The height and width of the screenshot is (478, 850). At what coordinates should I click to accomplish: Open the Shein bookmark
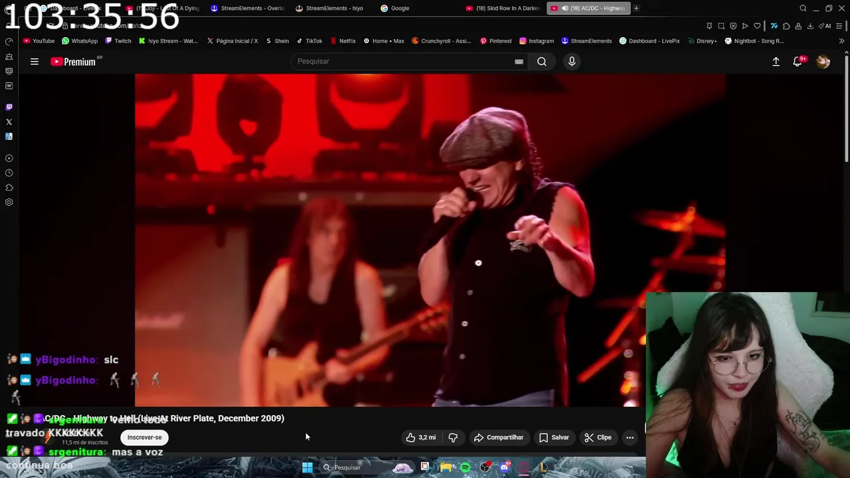pos(277,40)
